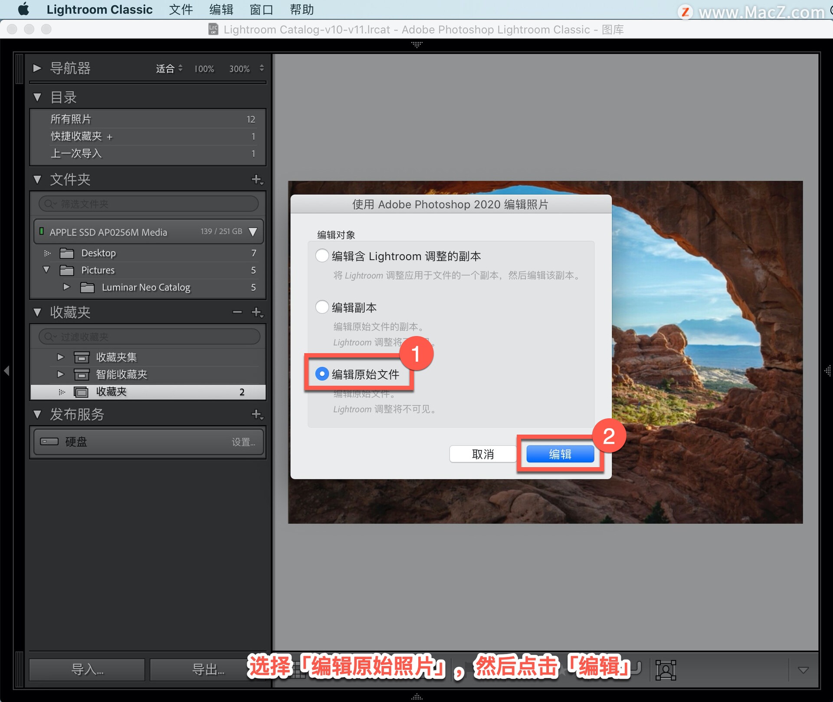Image resolution: width=833 pixels, height=702 pixels.
Task: Select the Edit Original File radio button
Action: pos(322,374)
